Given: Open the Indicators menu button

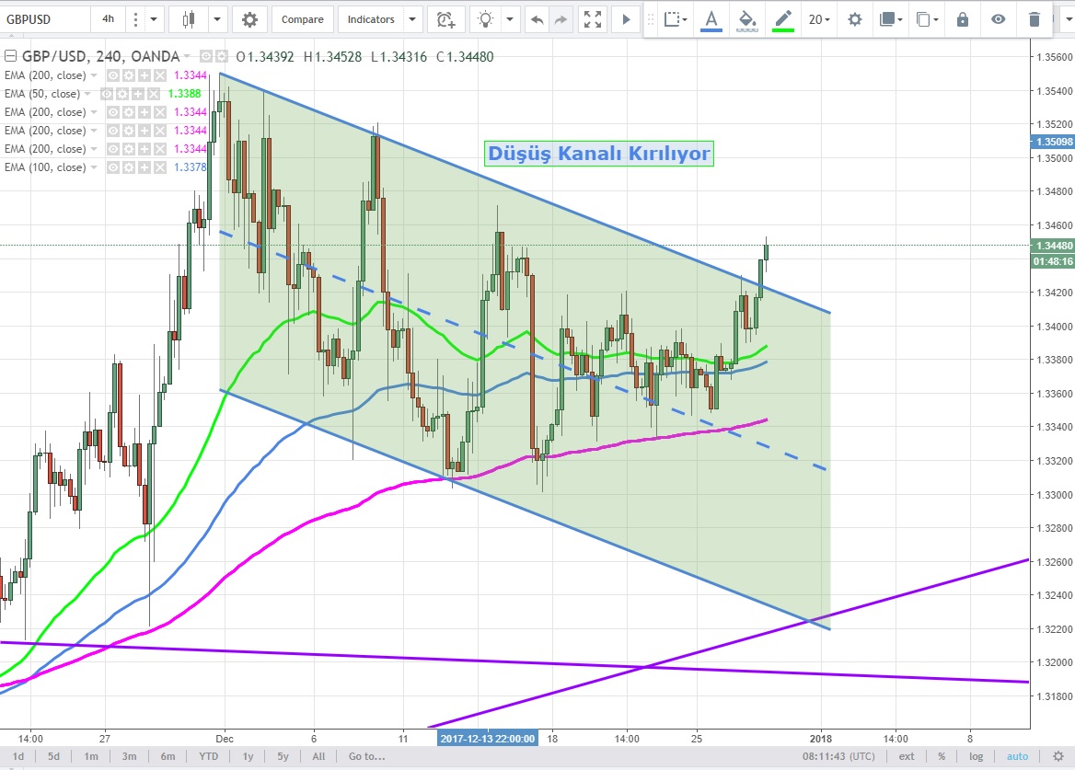Looking at the screenshot, I should tap(371, 19).
